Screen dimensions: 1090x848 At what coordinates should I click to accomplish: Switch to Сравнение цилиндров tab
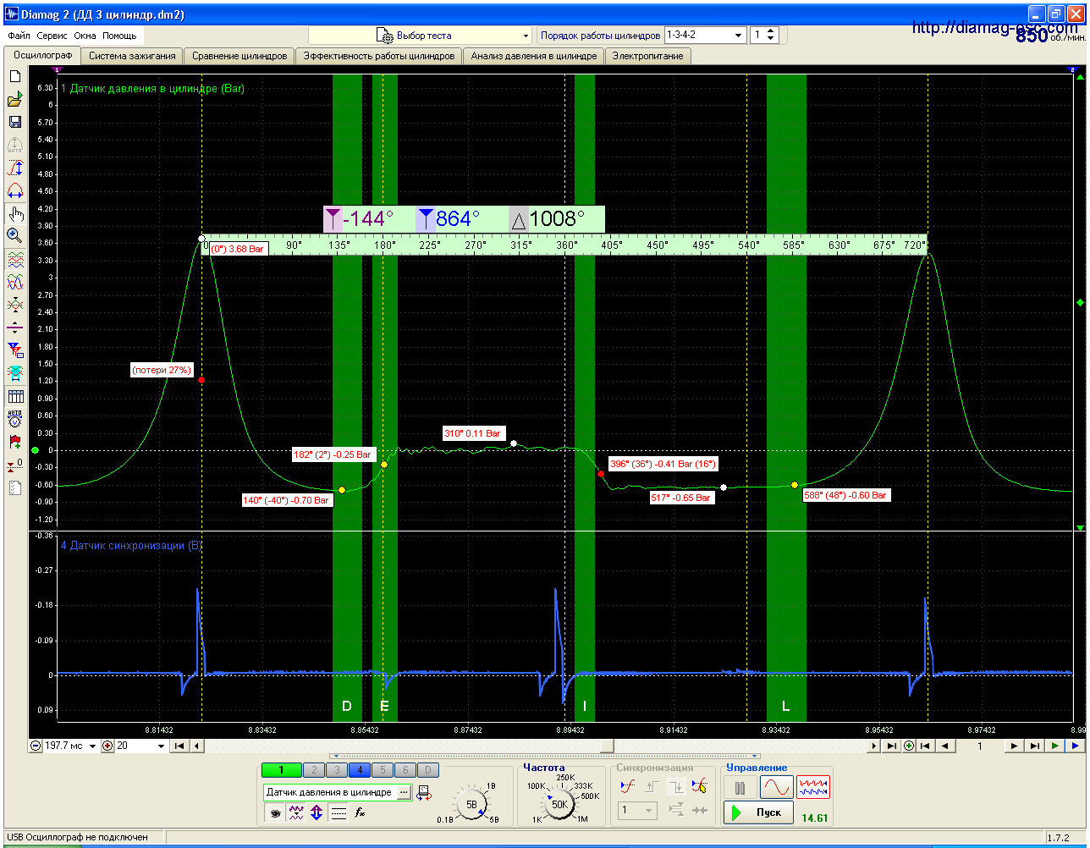coord(239,56)
